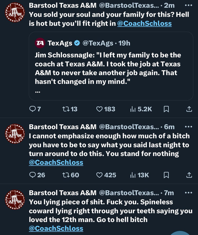Share the tweet quoting TexAgs

click(189, 109)
